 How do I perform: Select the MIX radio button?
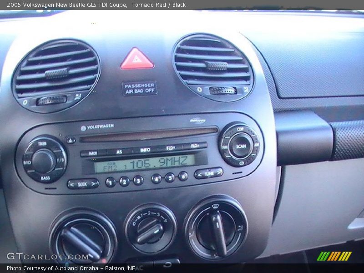click(x=93, y=153)
